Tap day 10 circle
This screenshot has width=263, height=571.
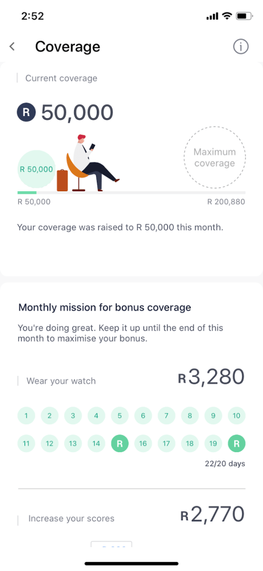pos(236,415)
